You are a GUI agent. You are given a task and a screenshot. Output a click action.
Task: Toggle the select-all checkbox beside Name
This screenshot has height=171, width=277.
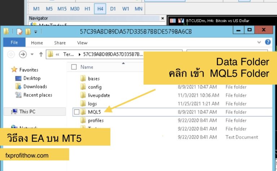(74, 67)
